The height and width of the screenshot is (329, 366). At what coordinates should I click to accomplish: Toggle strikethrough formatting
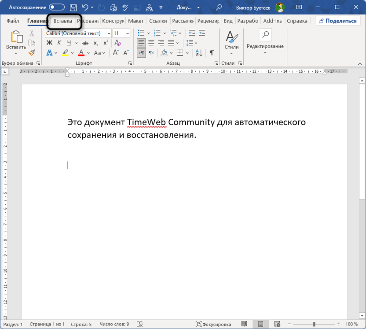[85, 43]
